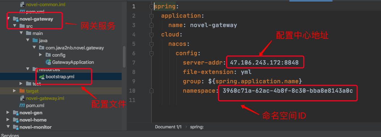Viewport: 381px width, 137px height.
Task: Open the Services tool window tab
Action: click(x=10, y=135)
